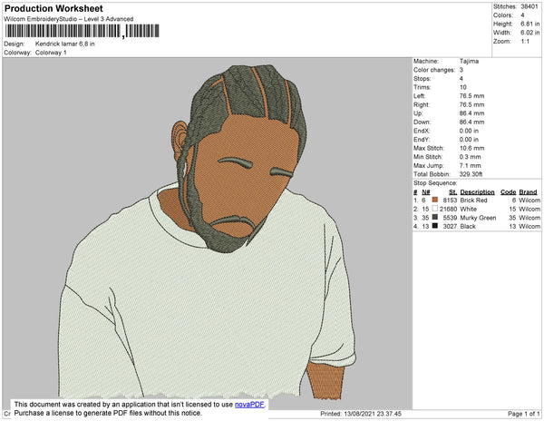This screenshot has width=544, height=421.
Task: Click the stitches count 38401
Action: pyautogui.click(x=529, y=6)
